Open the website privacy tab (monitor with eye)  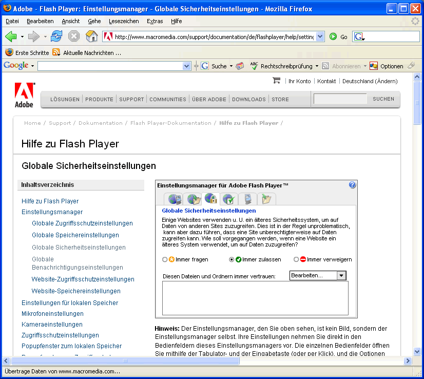coord(248,199)
